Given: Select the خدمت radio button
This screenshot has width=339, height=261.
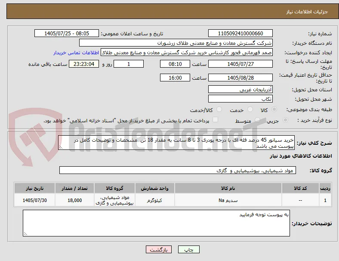Looking at the screenshot, I should (x=250, y=109).
